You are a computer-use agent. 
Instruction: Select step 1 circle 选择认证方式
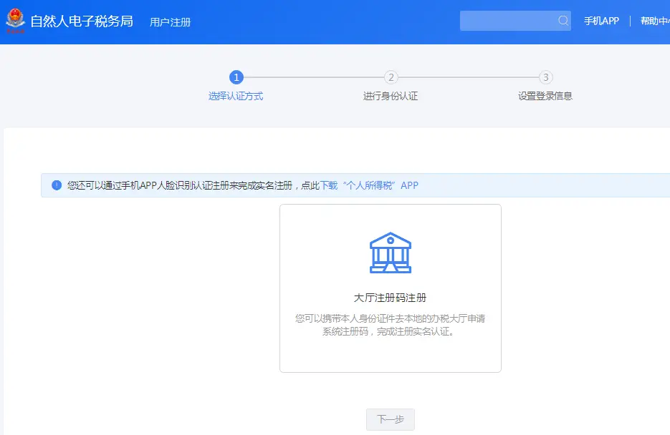tap(236, 77)
